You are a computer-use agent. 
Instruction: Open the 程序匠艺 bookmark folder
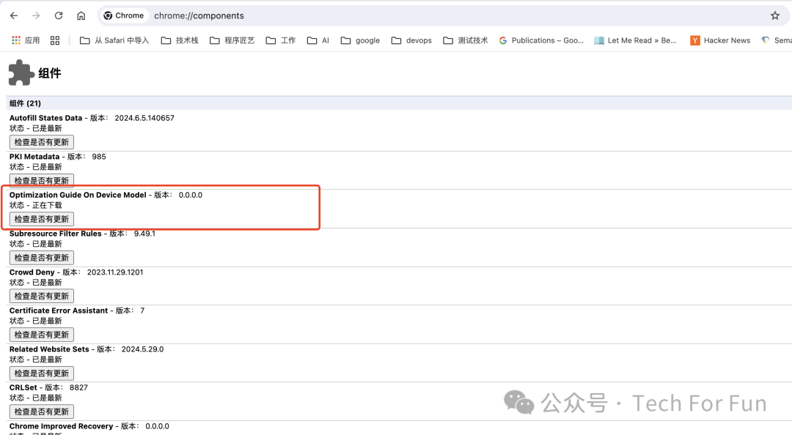(x=232, y=40)
